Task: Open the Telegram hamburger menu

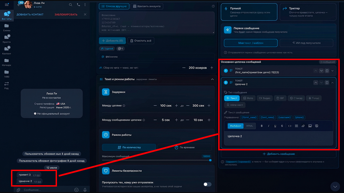Action: 7,5
